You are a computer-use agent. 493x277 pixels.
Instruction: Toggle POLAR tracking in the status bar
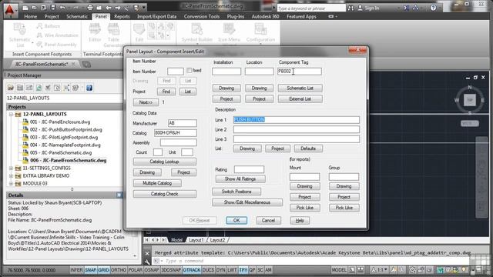click(x=136, y=270)
